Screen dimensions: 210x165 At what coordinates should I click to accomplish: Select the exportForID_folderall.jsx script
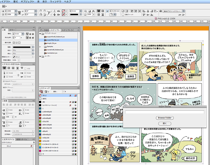pos(58,37)
